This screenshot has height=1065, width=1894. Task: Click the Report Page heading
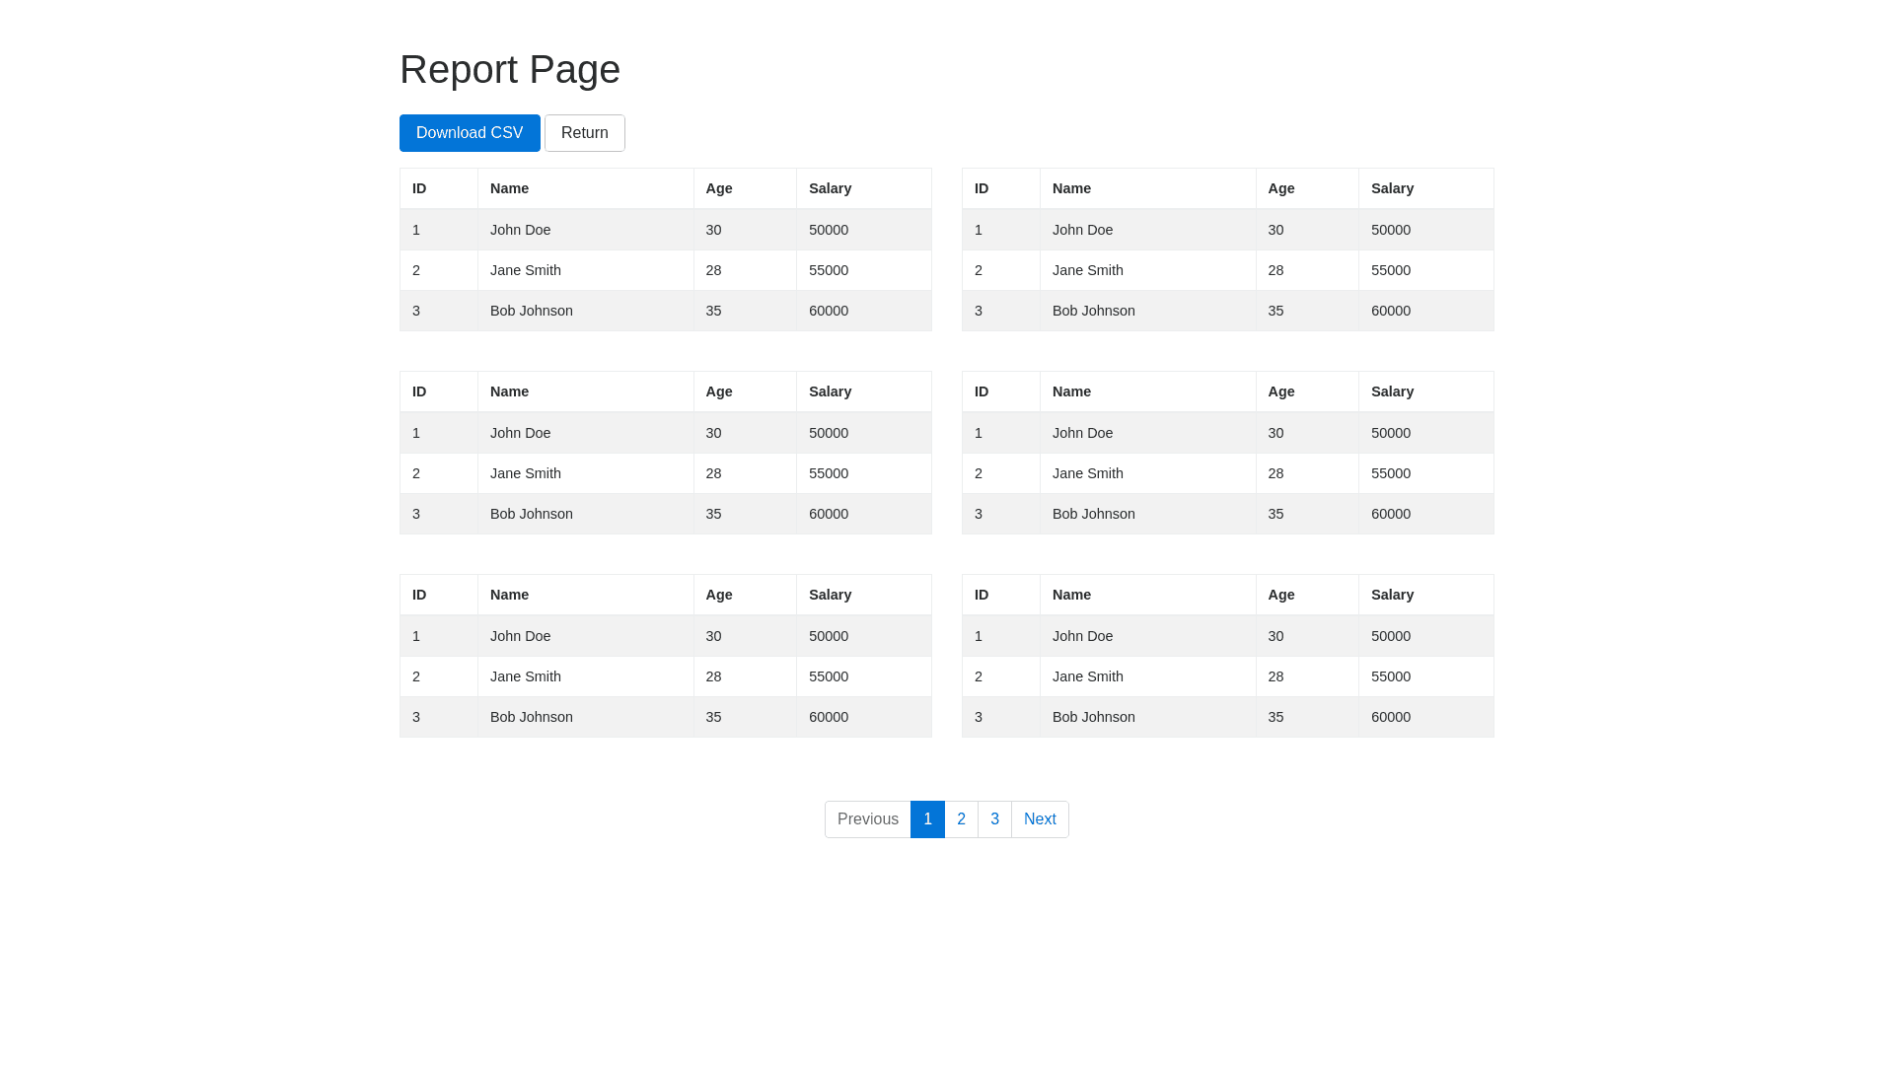509,69
